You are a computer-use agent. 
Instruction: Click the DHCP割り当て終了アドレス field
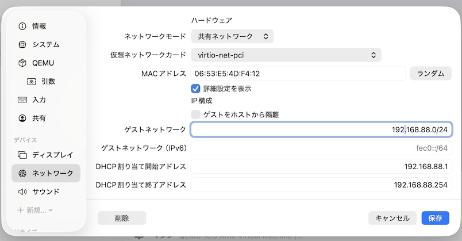[x=321, y=185]
